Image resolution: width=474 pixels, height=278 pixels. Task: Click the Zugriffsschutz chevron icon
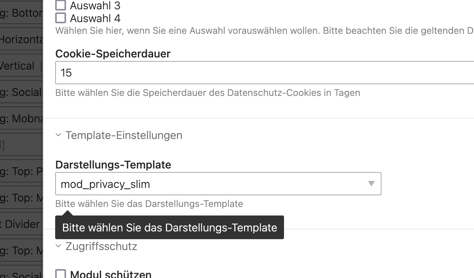58,246
